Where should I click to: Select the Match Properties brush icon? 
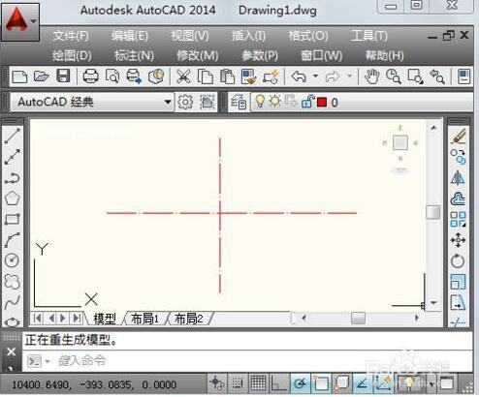249,76
